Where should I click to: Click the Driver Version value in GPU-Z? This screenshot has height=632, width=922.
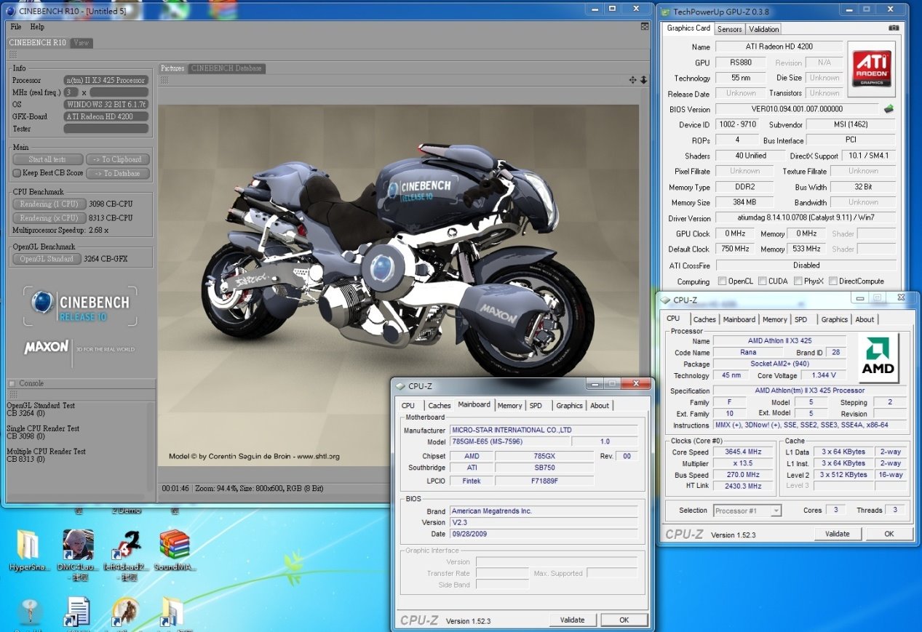pyautogui.click(x=806, y=218)
